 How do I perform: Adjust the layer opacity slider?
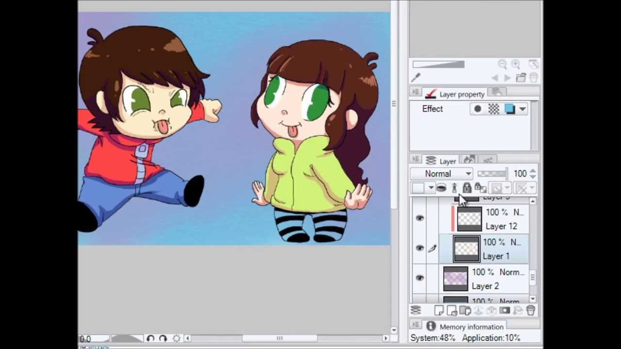(492, 174)
